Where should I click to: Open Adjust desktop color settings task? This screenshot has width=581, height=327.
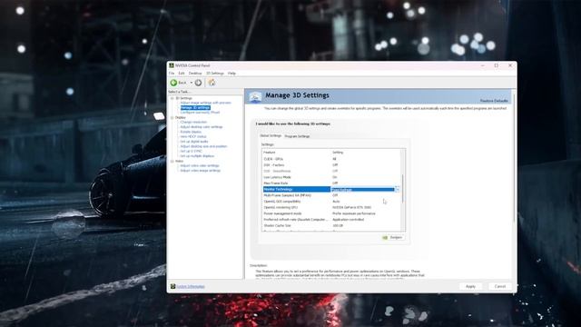(x=202, y=127)
